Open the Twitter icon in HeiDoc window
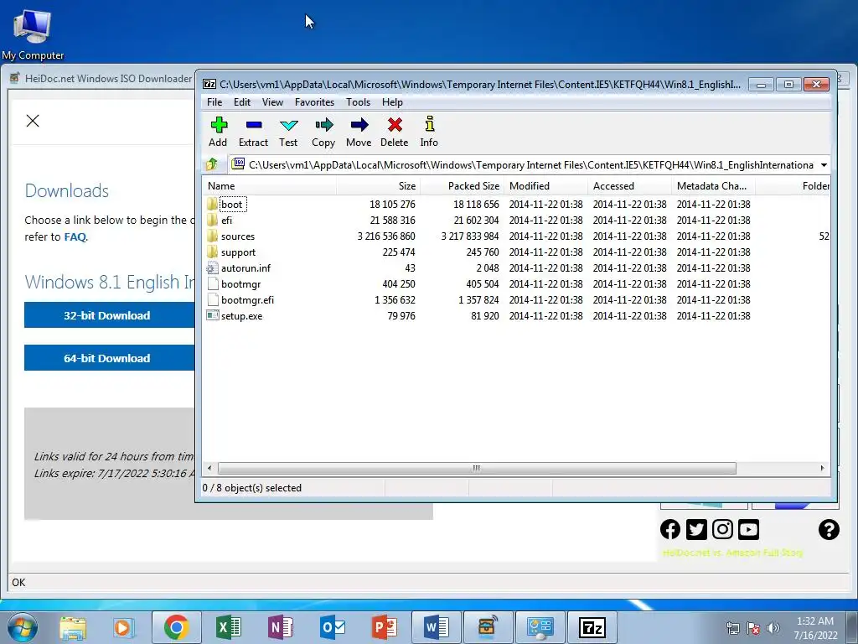 click(696, 530)
